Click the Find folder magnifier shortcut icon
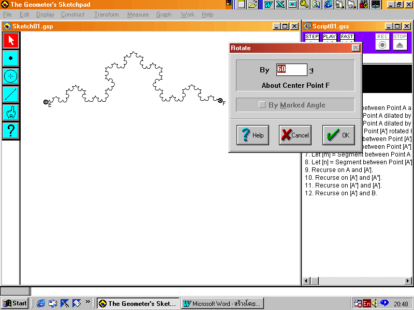The height and width of the screenshot is (310, 414). 316,4
